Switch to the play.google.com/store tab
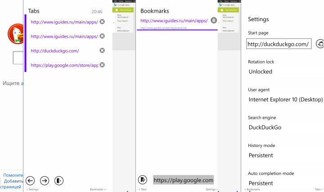This screenshot has height=192, width=324. coord(64,65)
